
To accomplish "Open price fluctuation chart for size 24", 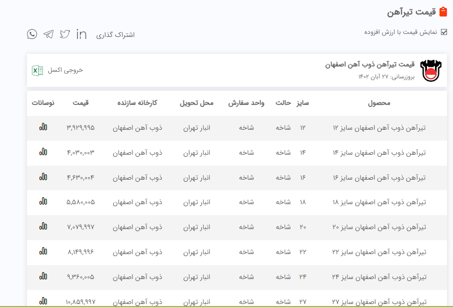I will [x=43, y=276].
